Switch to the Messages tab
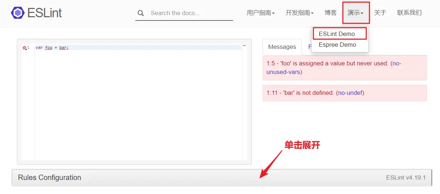The image size is (440, 194). [x=282, y=47]
